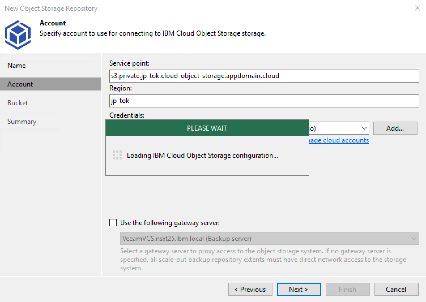Click the blue object storage cube icon
The image size is (426, 302).
[18, 35]
